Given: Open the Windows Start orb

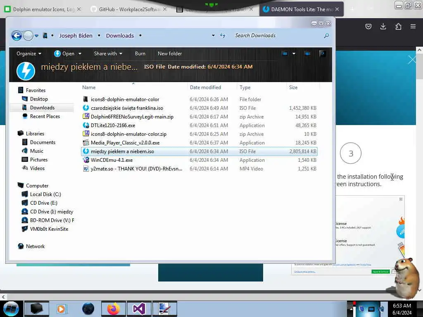Looking at the screenshot, I should (x=11, y=309).
